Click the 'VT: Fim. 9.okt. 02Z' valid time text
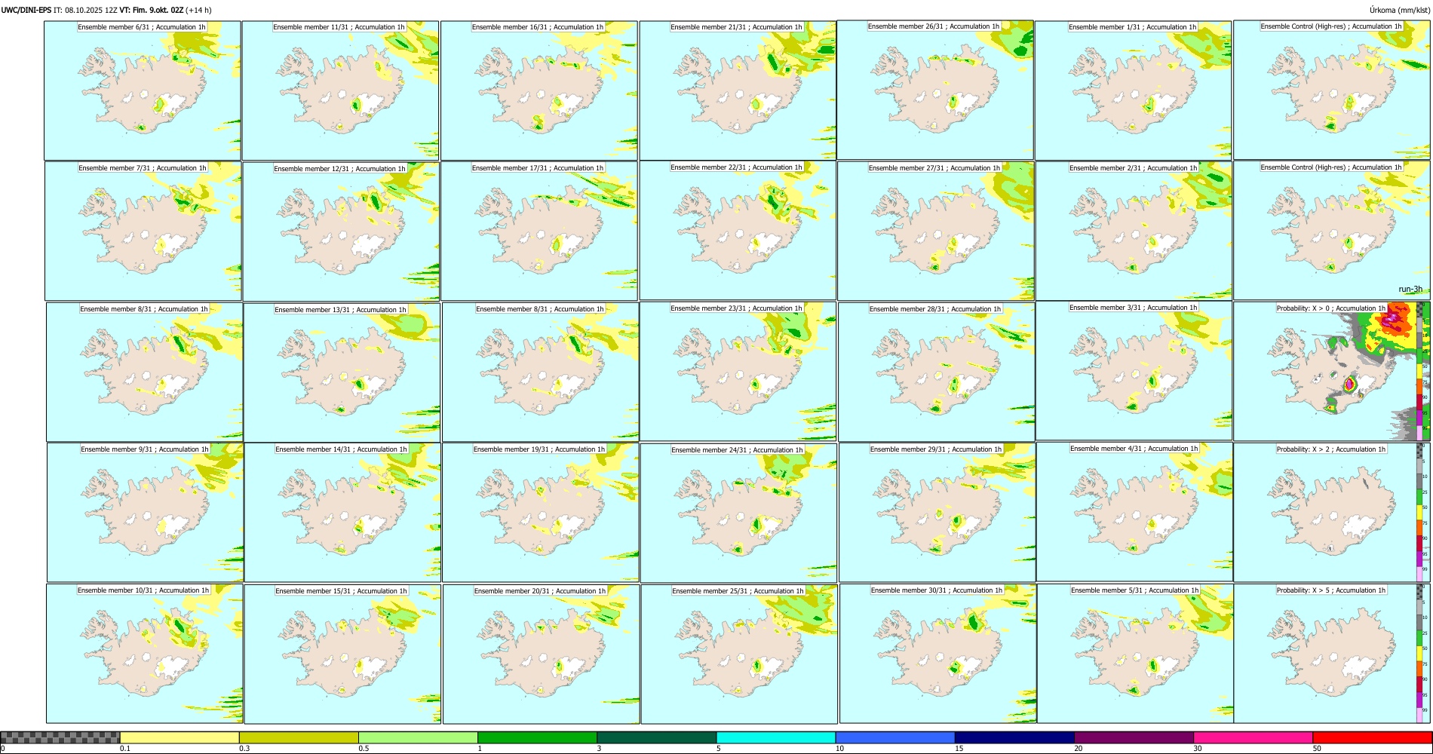1433x754 pixels. (x=152, y=10)
